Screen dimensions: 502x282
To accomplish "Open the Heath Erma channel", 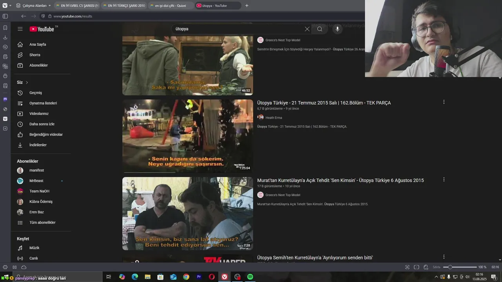I will coord(273,117).
